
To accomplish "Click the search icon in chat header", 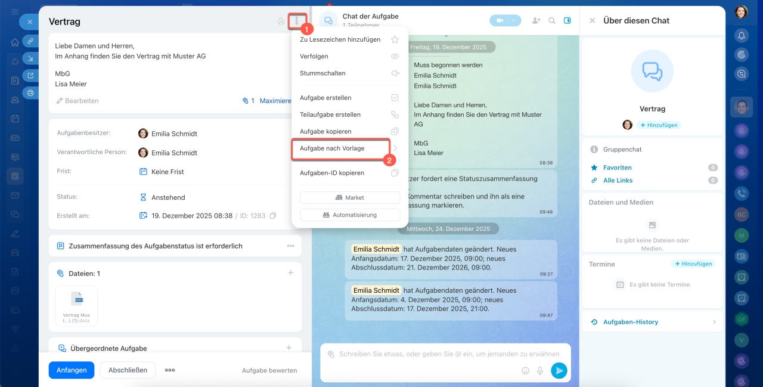I will (x=552, y=20).
